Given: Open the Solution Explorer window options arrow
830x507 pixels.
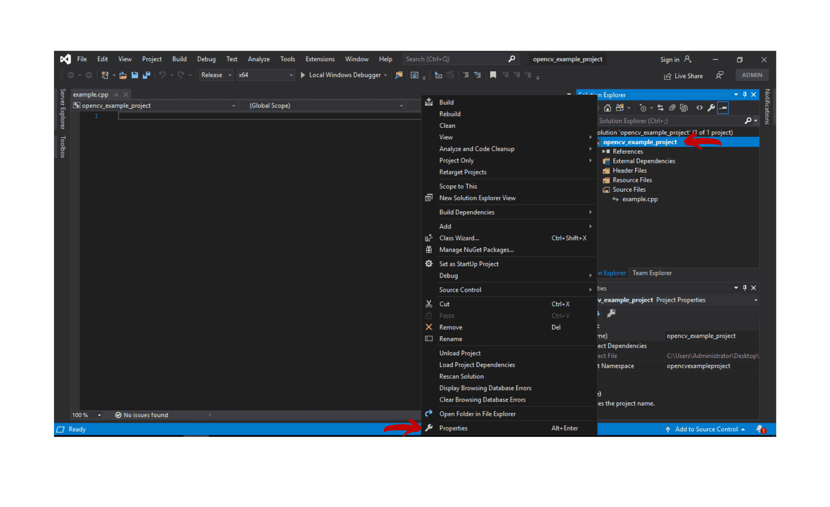Looking at the screenshot, I should click(736, 95).
